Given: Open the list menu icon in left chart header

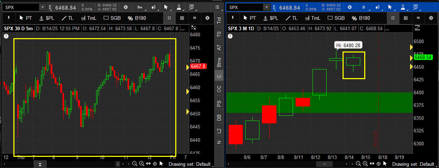Looking at the screenshot, I should (x=216, y=7).
